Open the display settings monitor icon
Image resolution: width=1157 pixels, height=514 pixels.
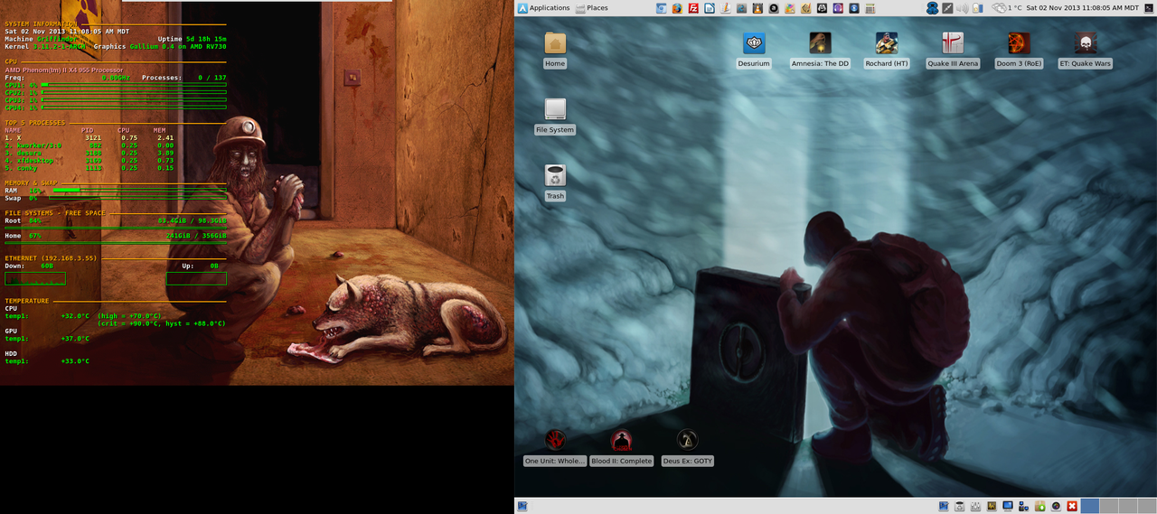1008,506
